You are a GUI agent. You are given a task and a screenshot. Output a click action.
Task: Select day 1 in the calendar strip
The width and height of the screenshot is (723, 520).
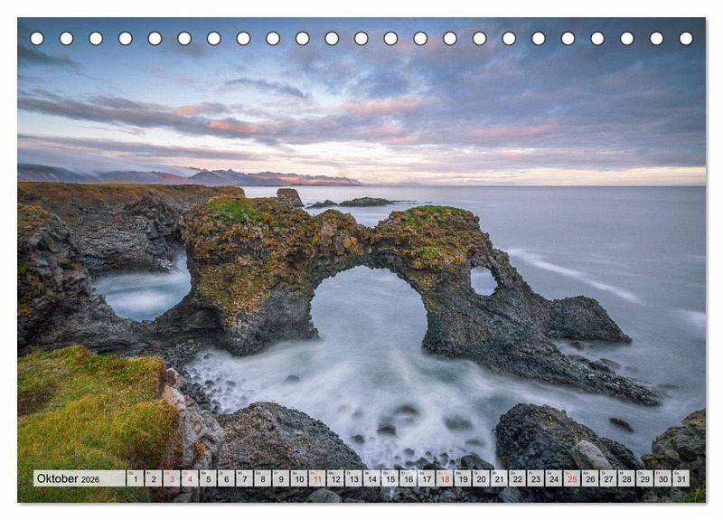pos(135,479)
